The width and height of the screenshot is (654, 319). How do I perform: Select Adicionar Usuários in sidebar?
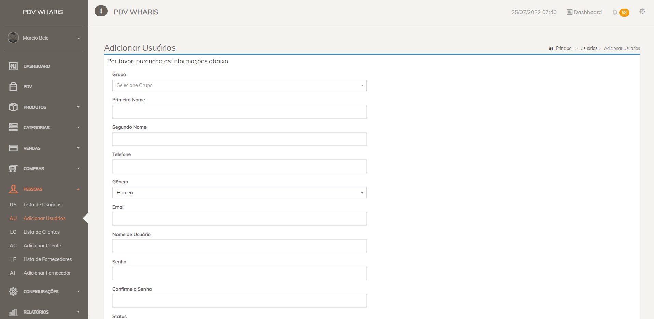point(44,218)
